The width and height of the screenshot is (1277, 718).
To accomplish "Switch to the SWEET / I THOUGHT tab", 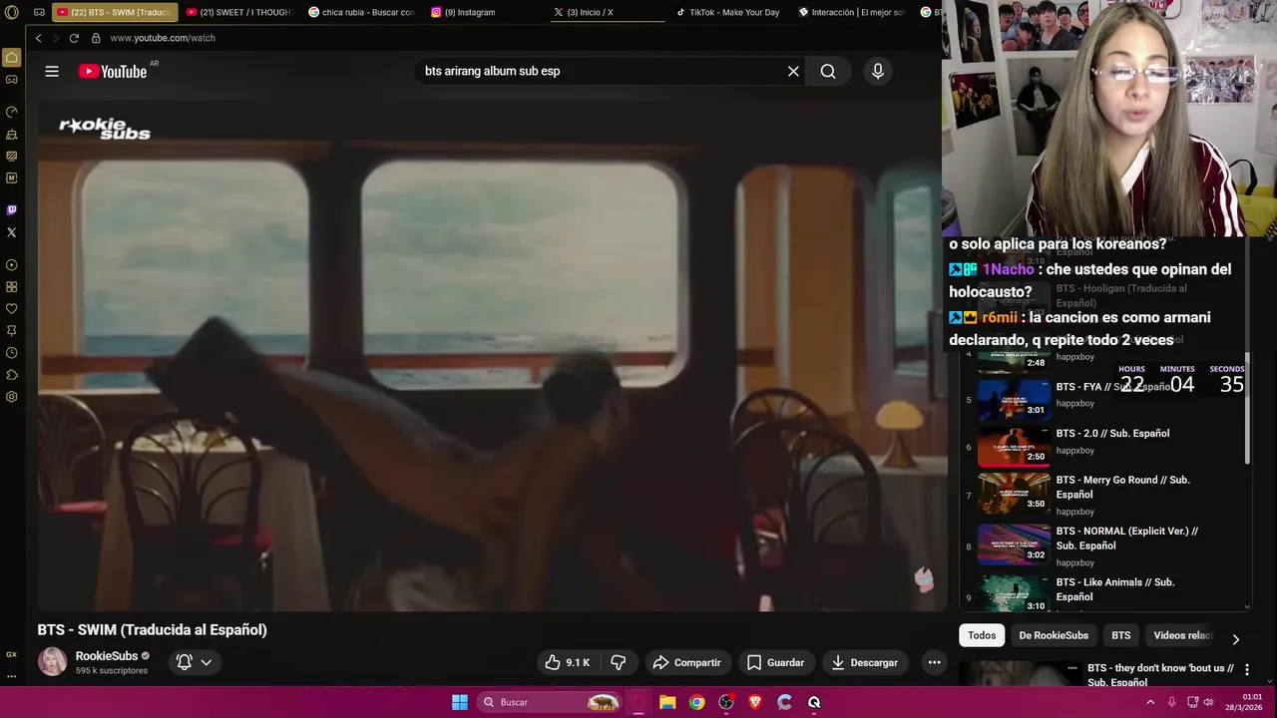I will pyautogui.click(x=239, y=12).
